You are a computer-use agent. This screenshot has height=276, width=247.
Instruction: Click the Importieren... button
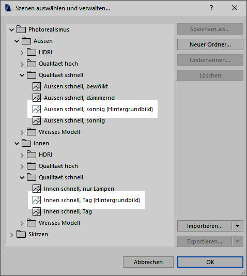(205, 226)
